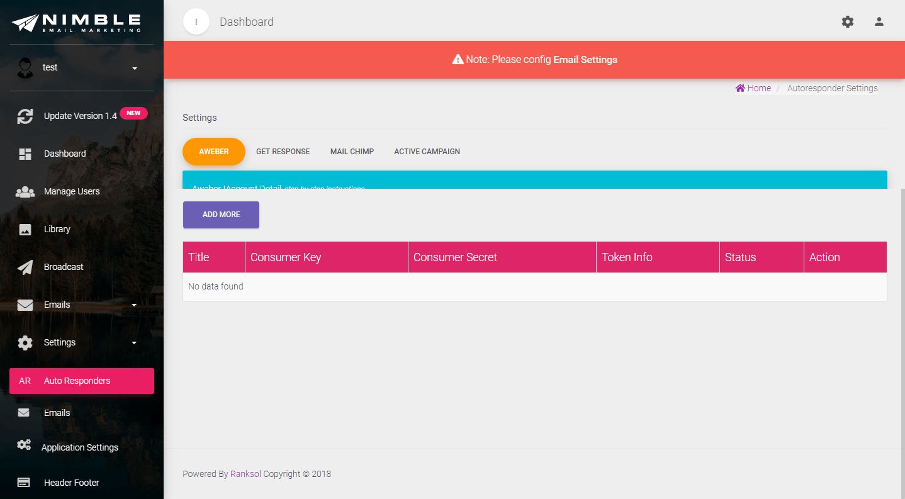Click the Consumer Secret column header
Viewport: 905px width, 499px height.
(502, 257)
